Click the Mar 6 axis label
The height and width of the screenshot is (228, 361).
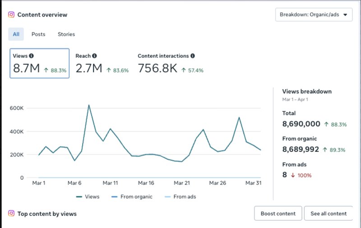click(74, 183)
